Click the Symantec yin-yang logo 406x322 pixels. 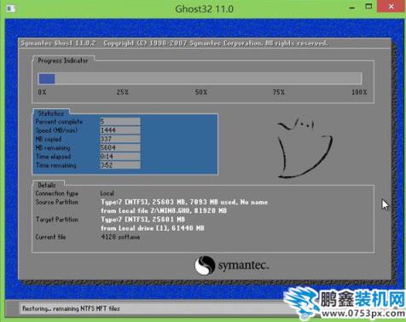pos(205,265)
